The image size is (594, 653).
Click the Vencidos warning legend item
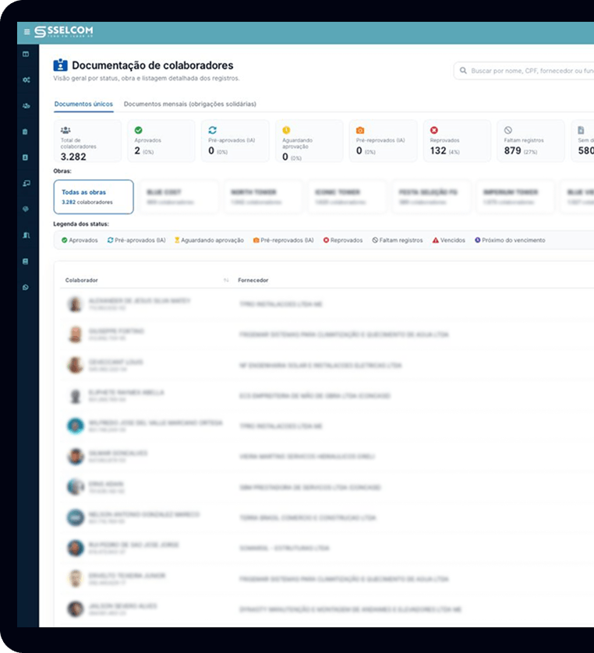449,240
